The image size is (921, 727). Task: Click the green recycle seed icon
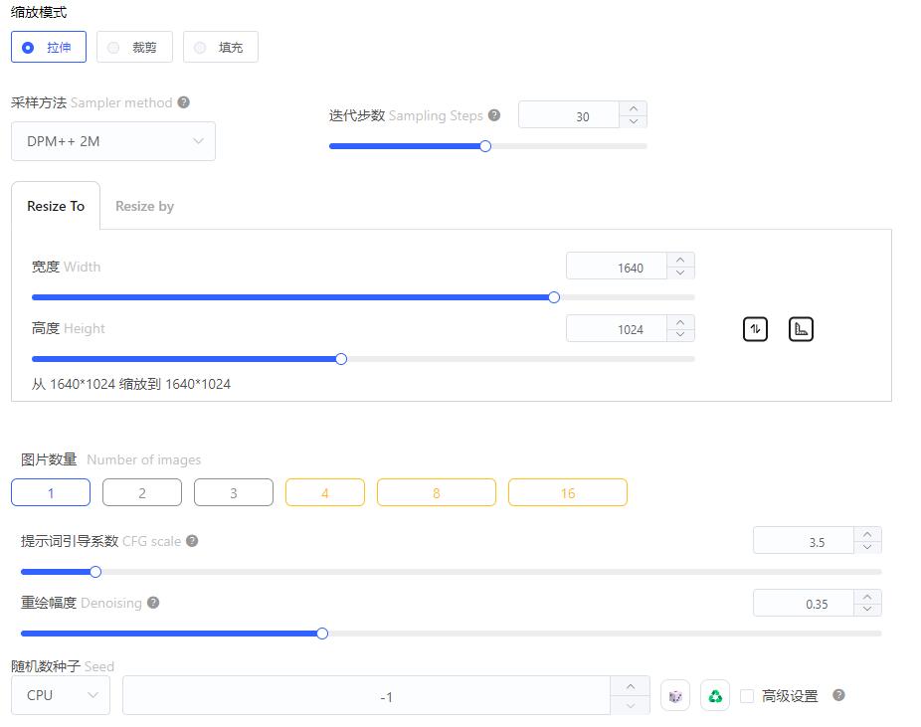pos(715,696)
